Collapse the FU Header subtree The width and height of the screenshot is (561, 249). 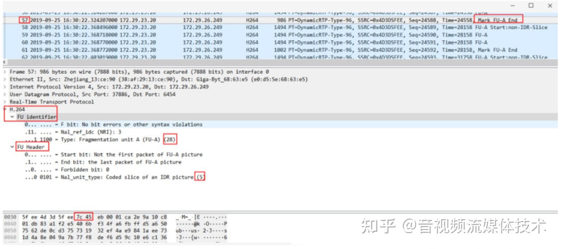tap(13, 146)
